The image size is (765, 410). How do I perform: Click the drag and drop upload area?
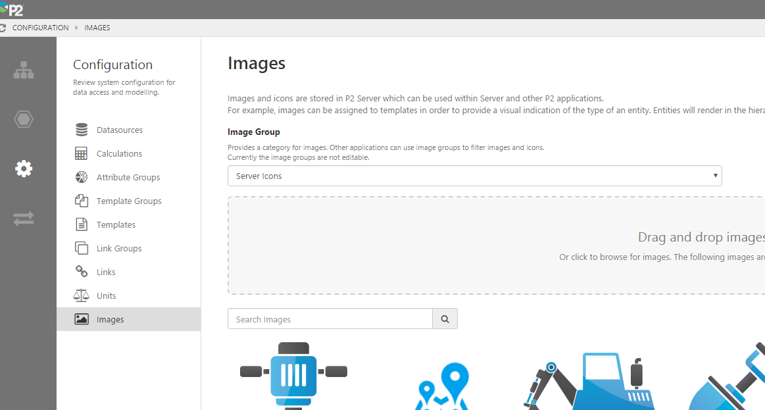pyautogui.click(x=496, y=245)
